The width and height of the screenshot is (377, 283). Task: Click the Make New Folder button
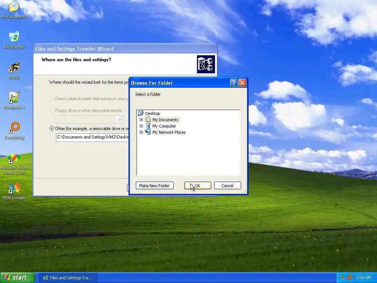(x=155, y=186)
